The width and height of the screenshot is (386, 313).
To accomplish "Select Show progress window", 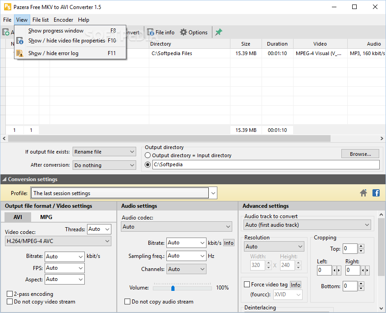I will 70,31.
